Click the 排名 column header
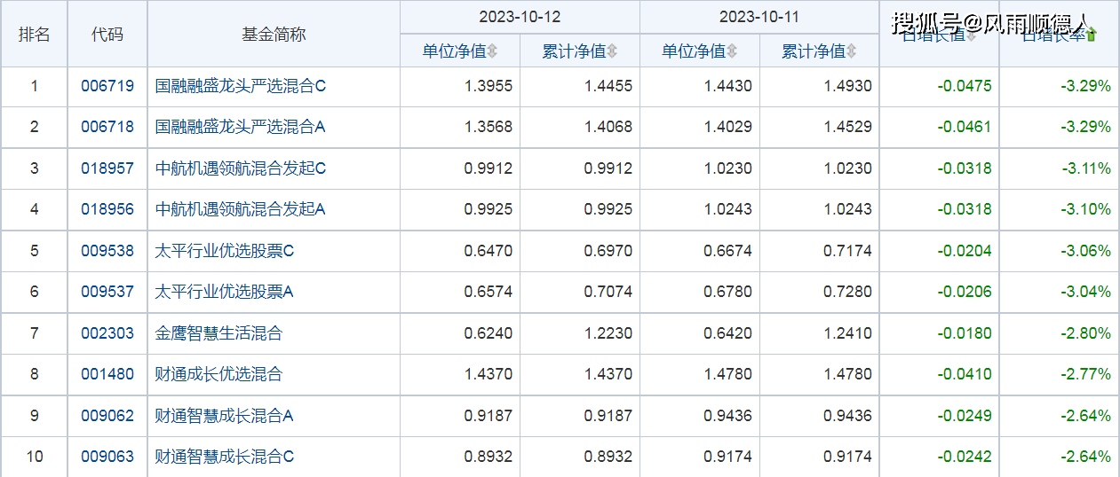The image size is (1120, 477). click(35, 34)
